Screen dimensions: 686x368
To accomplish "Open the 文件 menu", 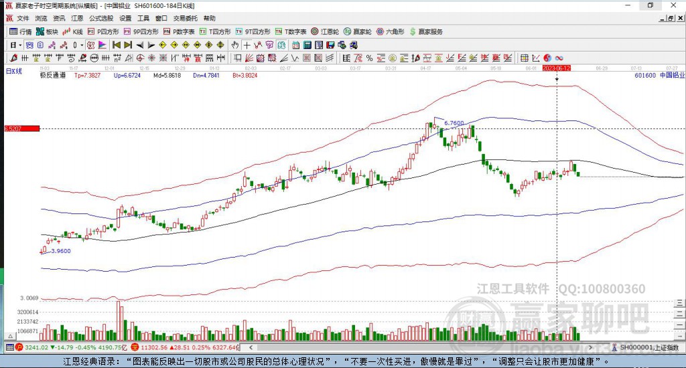I will 23,18.
